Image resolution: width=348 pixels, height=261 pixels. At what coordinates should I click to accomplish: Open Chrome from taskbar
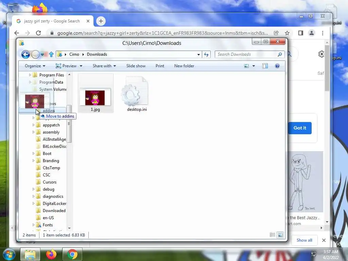[x=72, y=254]
